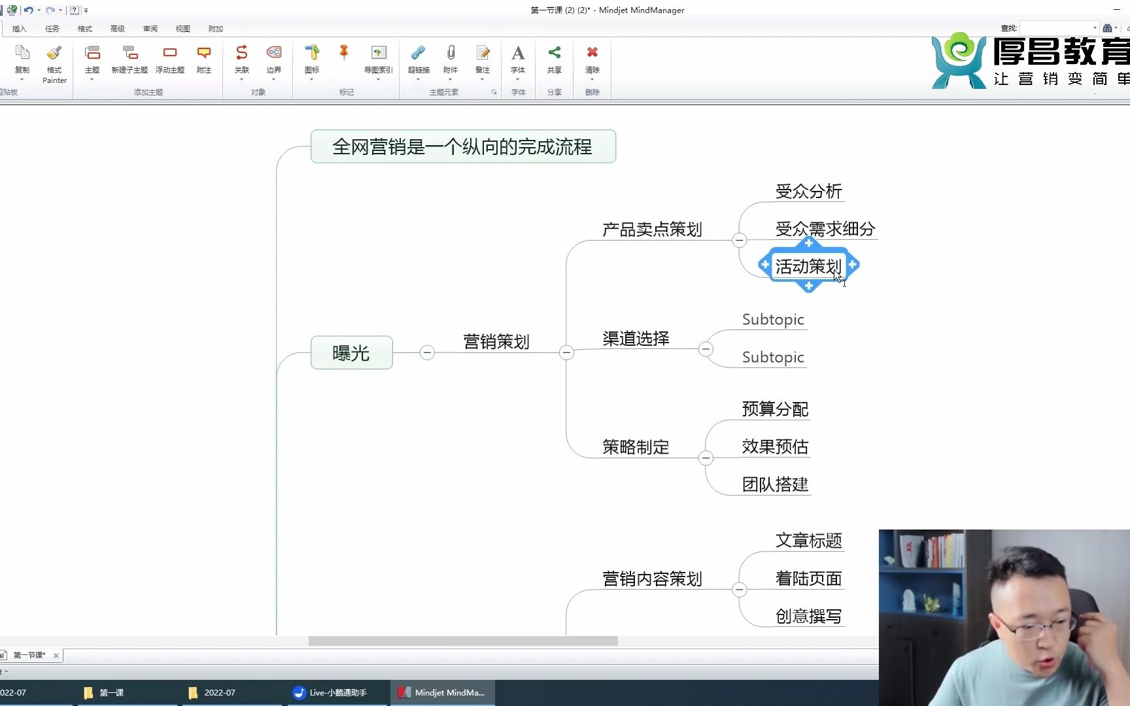Screen dimensions: 1130x706
Task: Expand the 超链接 dropdown arrow
Action: (x=419, y=80)
